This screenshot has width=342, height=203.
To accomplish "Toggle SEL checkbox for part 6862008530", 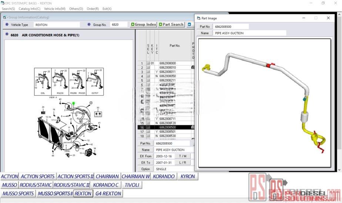I will 148,136.
